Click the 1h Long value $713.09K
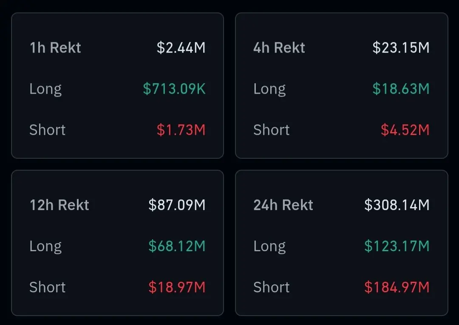 pos(175,89)
